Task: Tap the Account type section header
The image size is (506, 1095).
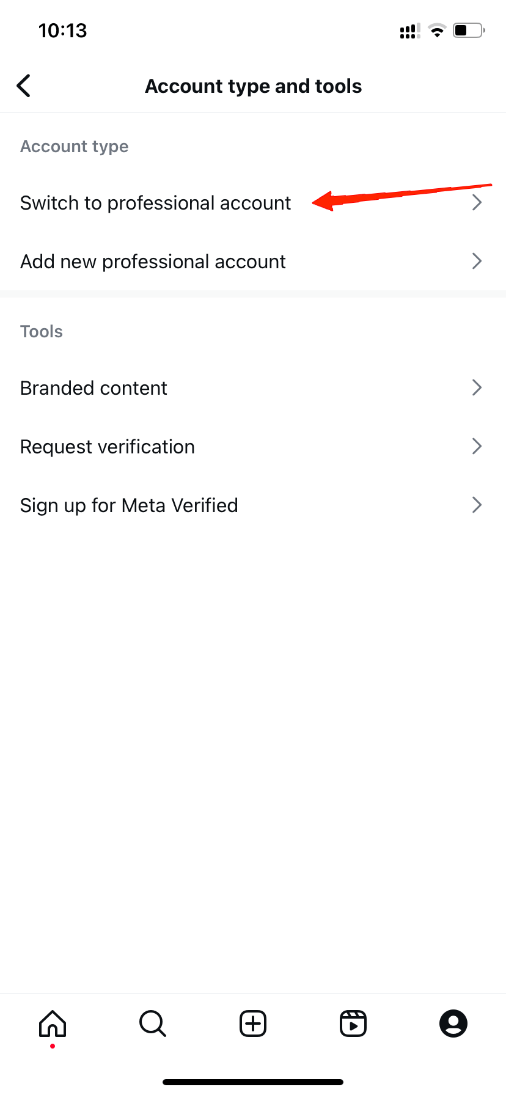Action: pyautogui.click(x=74, y=146)
